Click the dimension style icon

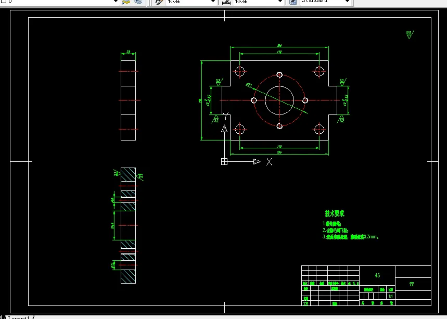[x=226, y=2]
